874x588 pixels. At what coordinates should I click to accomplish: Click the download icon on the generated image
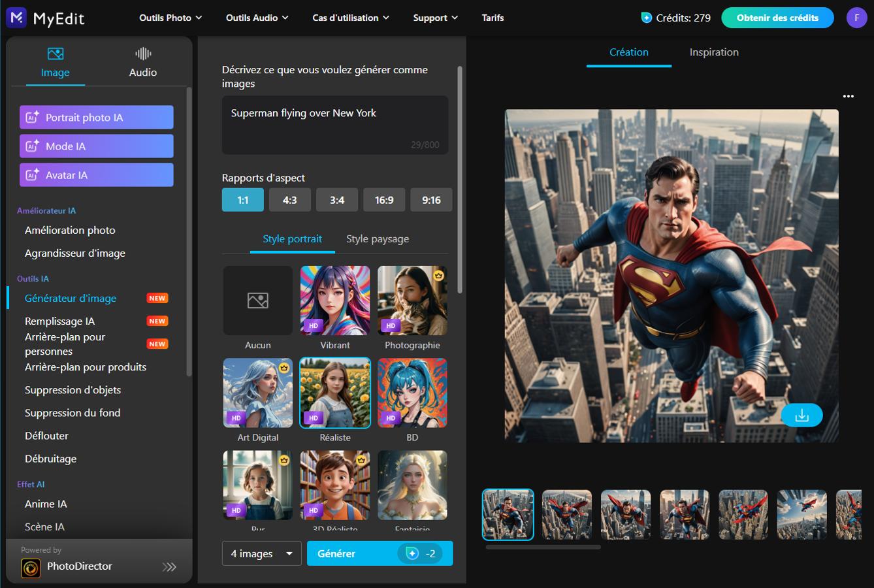pyautogui.click(x=801, y=415)
